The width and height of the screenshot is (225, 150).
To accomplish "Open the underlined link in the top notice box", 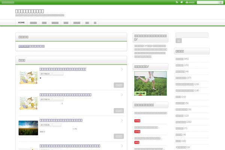I will (x=31, y=46).
